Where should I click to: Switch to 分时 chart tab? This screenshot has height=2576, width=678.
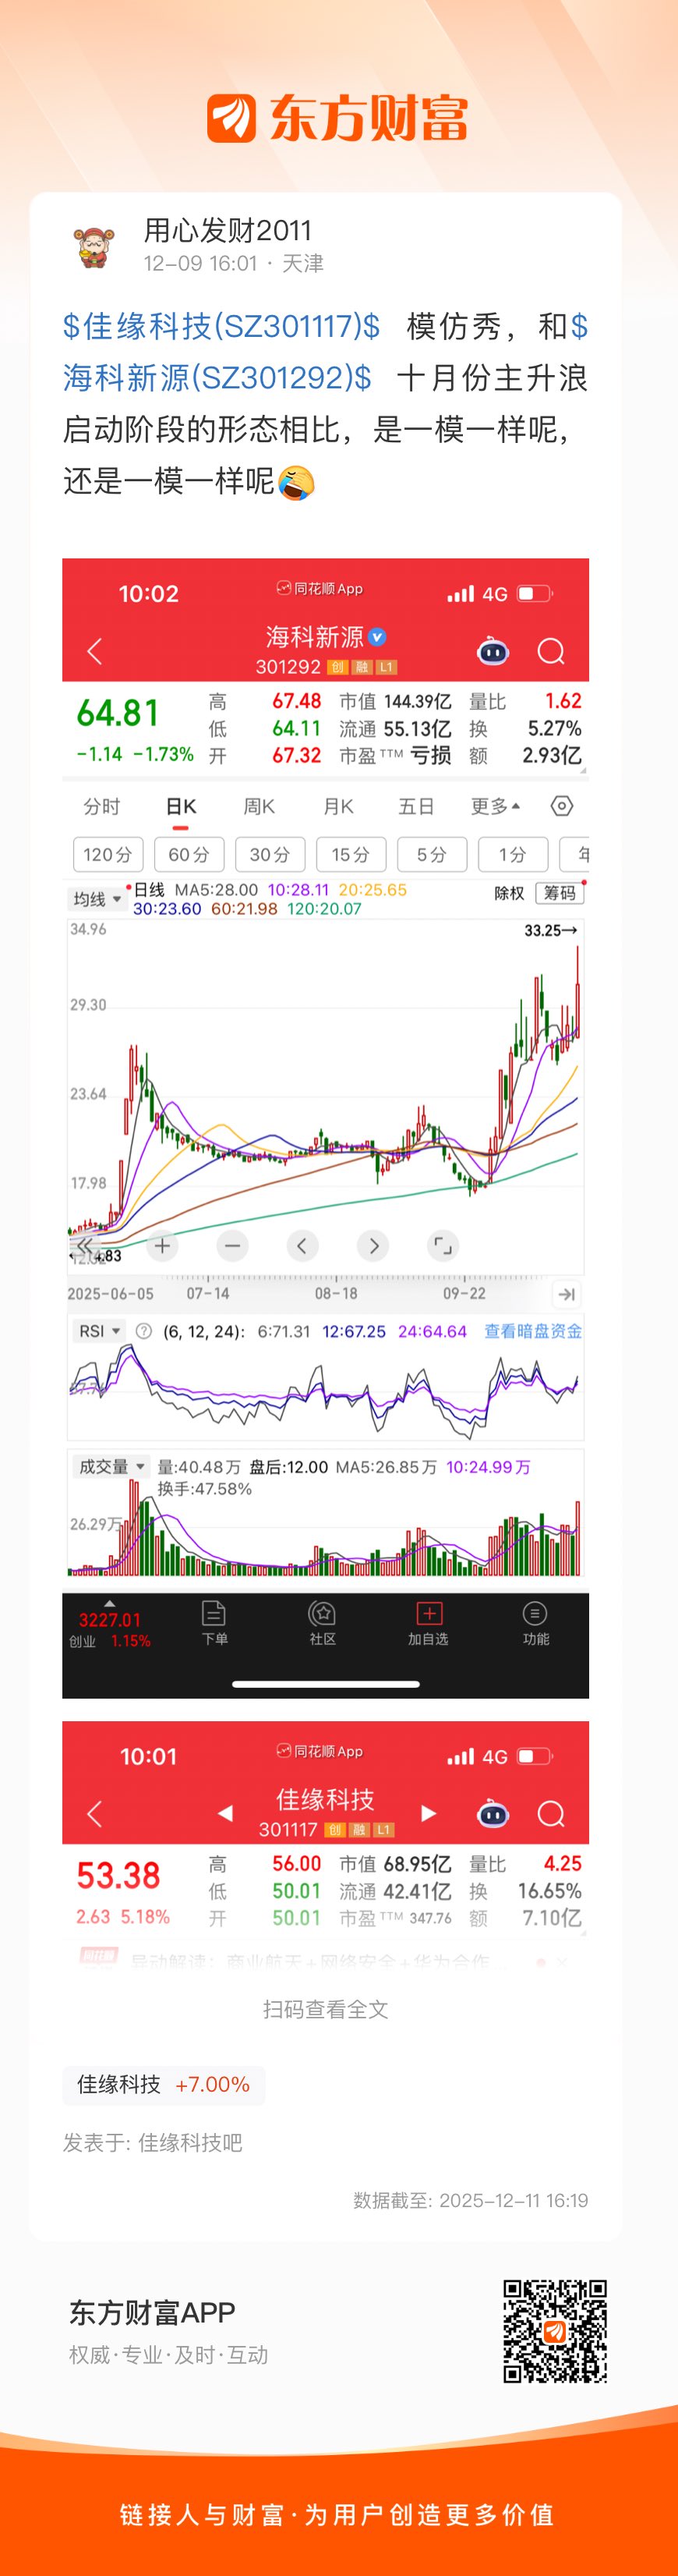point(102,806)
